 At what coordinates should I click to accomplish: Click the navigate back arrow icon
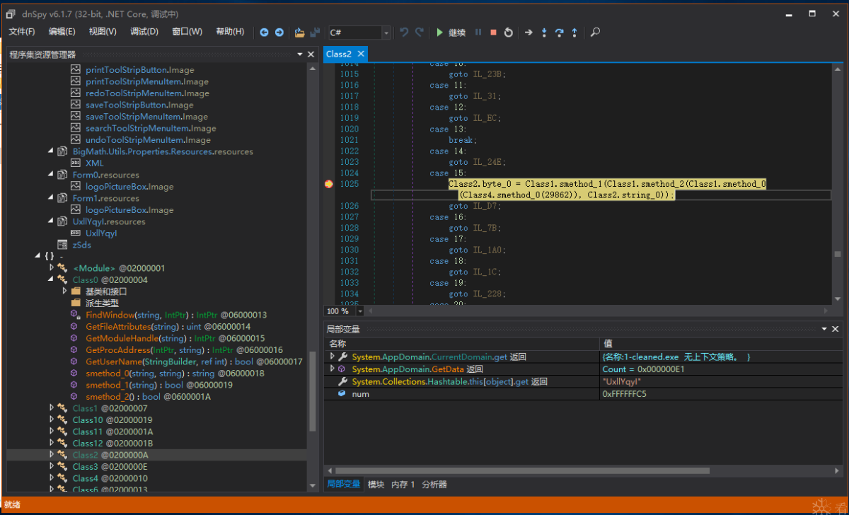(x=265, y=33)
